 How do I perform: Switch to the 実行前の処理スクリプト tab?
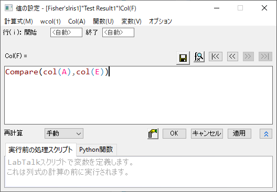tap(41, 150)
